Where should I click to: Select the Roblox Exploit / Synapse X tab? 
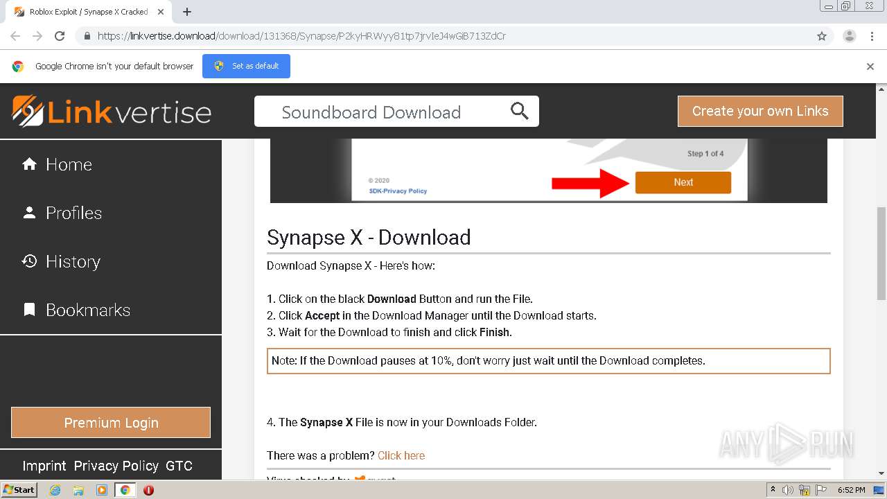89,12
